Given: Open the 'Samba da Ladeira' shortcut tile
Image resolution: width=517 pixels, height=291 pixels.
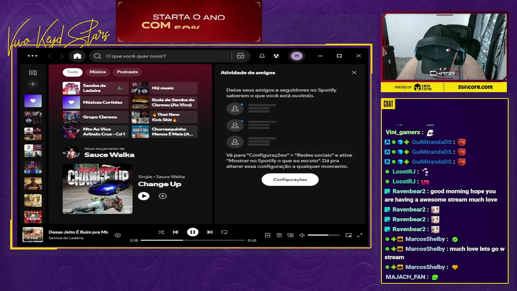Looking at the screenshot, I should click(95, 88).
